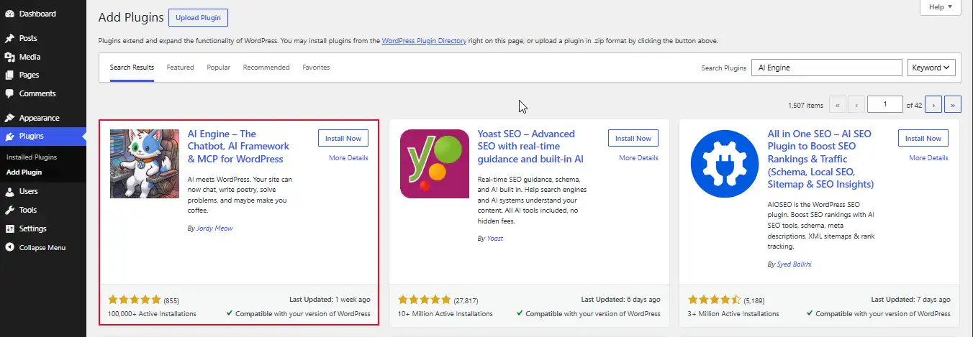This screenshot has width=973, height=337.
Task: Open Installed Plugins submenu item
Action: (x=32, y=157)
